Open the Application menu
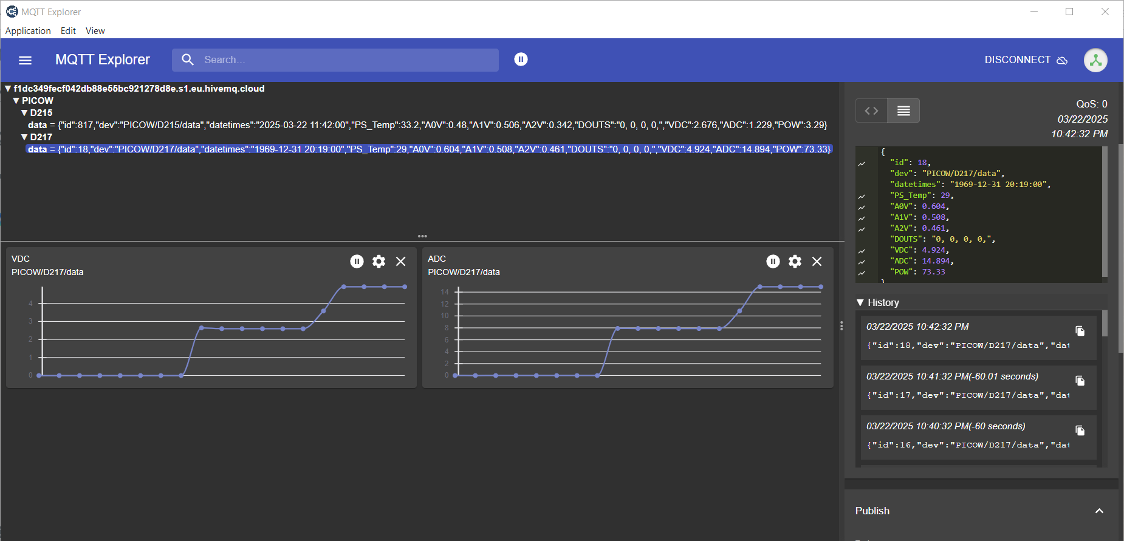Viewport: 1124px width, 541px height. coord(28,31)
